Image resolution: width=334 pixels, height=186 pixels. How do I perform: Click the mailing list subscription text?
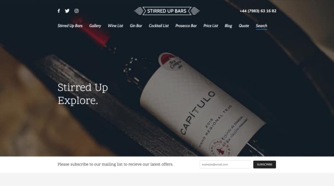[x=115, y=164]
